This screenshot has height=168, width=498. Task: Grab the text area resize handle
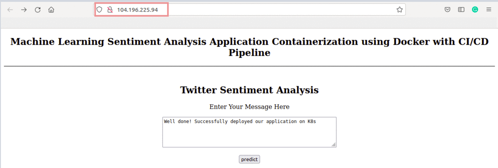[x=334, y=144]
